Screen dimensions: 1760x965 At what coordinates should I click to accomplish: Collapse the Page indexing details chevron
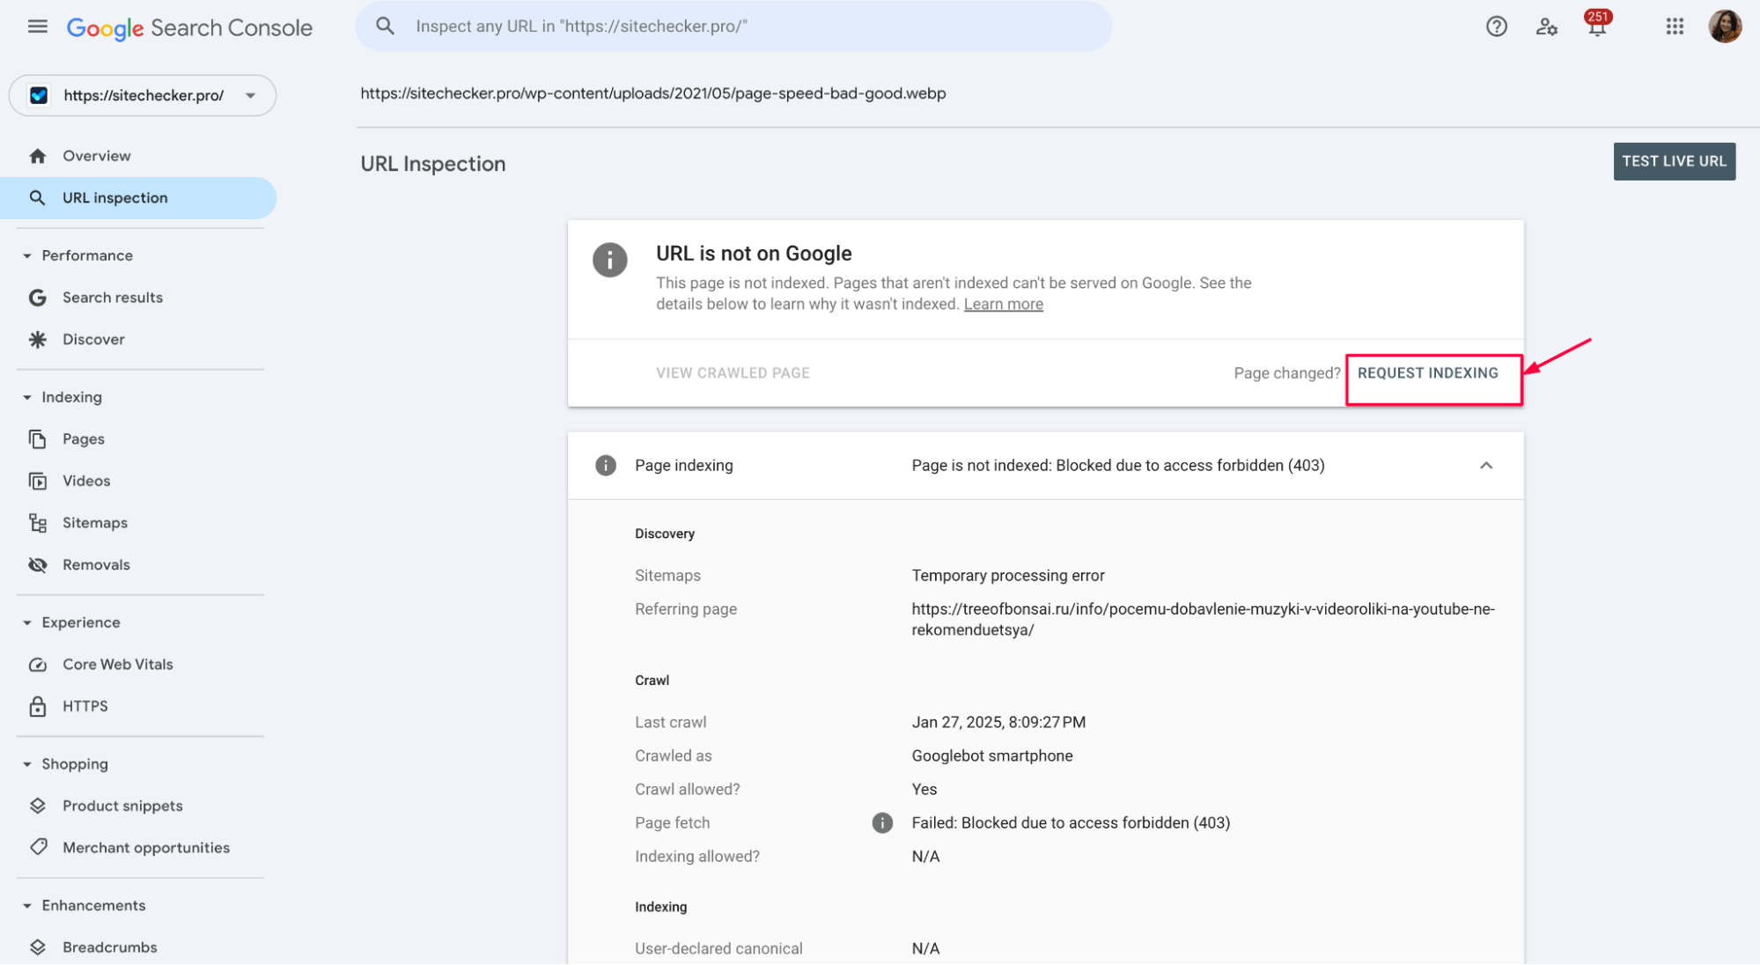point(1485,465)
